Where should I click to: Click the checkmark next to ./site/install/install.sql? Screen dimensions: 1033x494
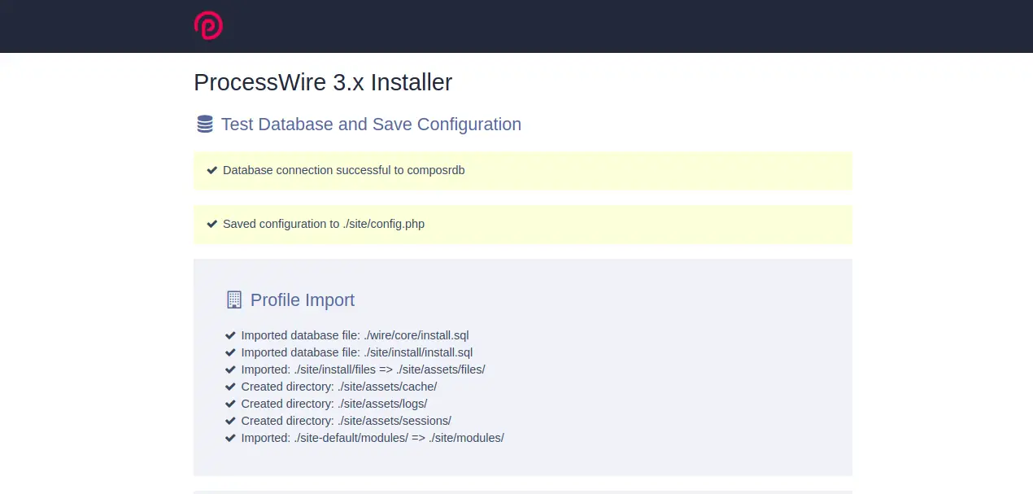click(x=231, y=352)
